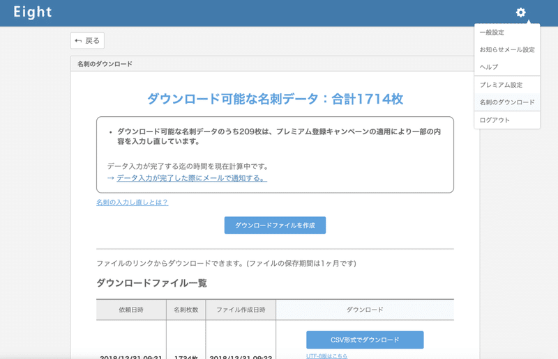
Task: Click the 依頼日時 column header
Action: tap(131, 310)
